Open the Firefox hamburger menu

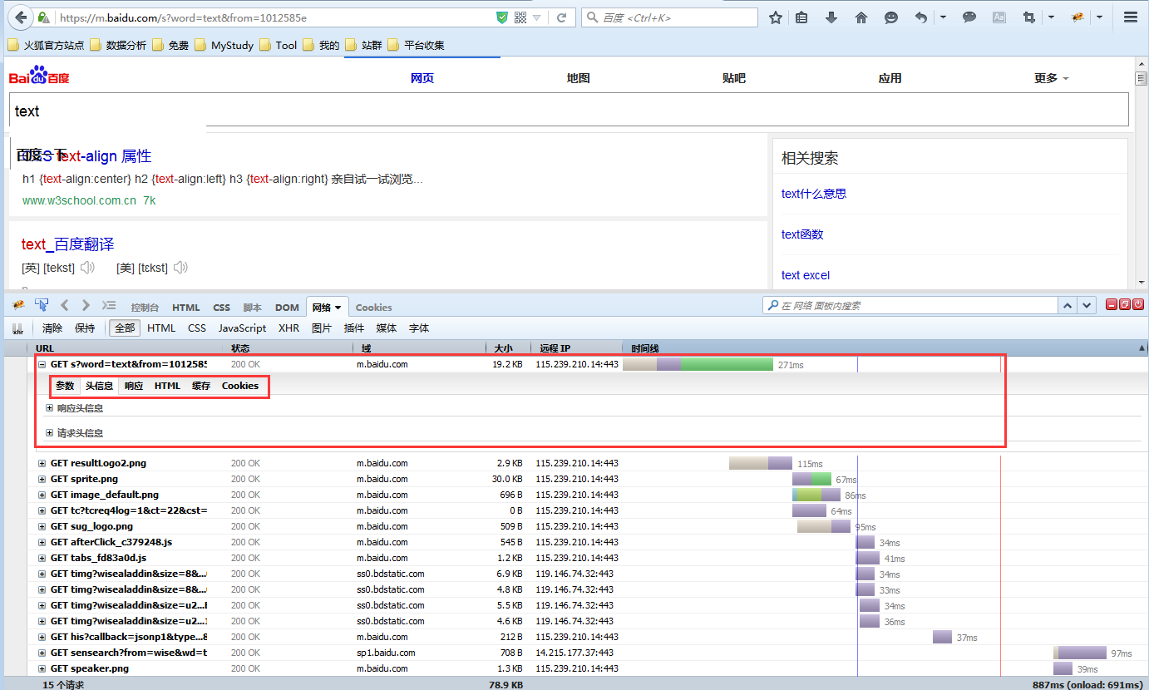coord(1130,17)
